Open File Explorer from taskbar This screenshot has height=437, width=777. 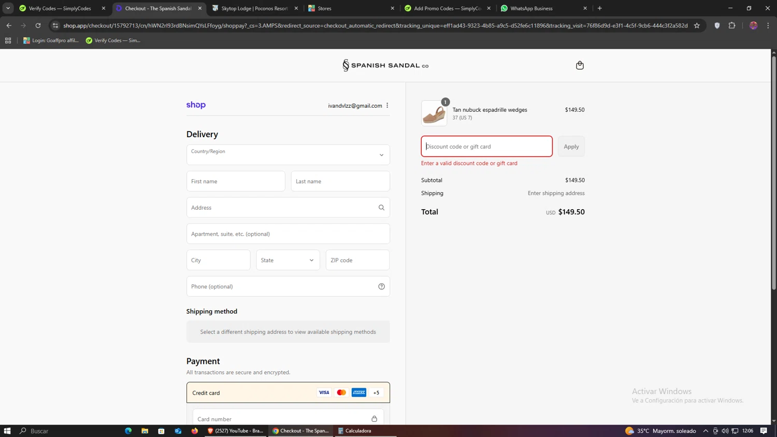click(x=145, y=431)
